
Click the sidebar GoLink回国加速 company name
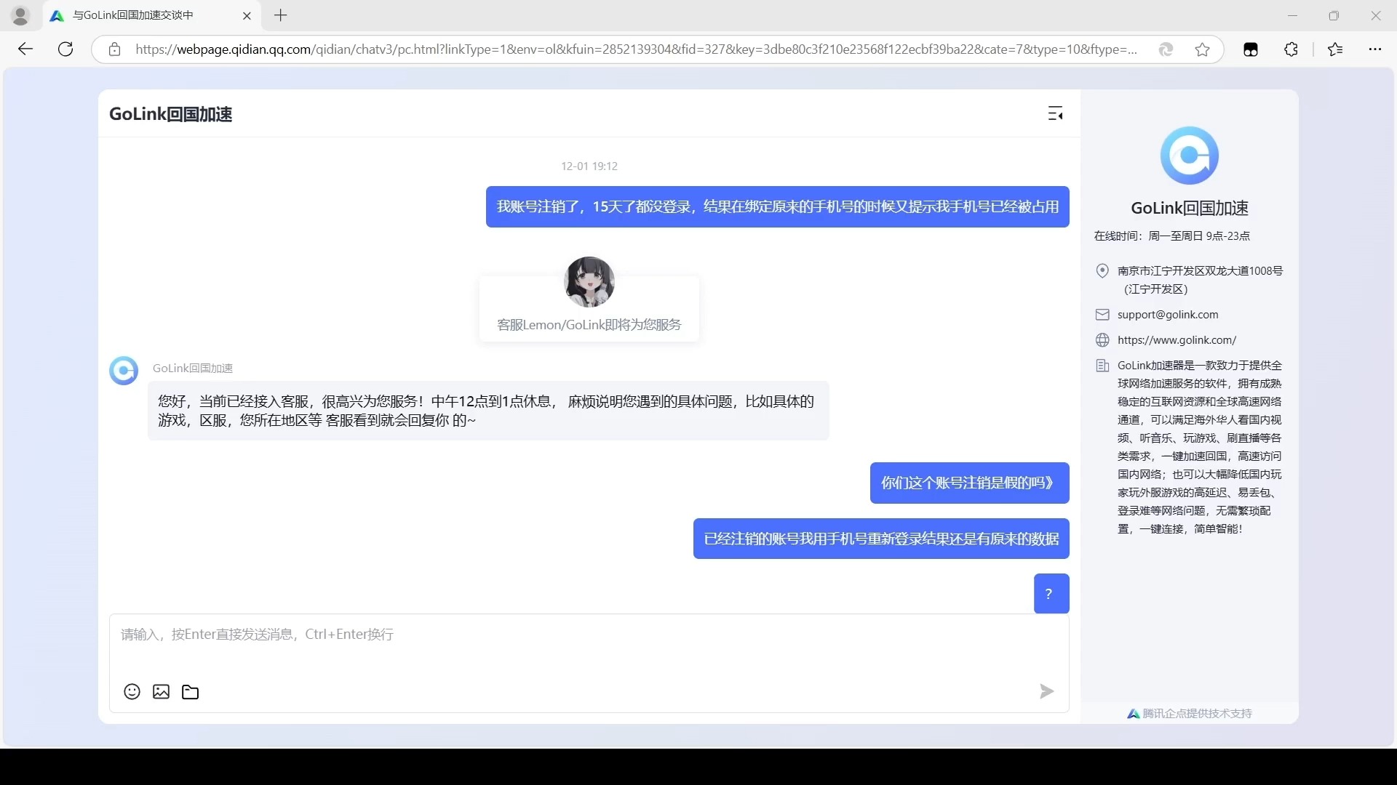click(1190, 208)
